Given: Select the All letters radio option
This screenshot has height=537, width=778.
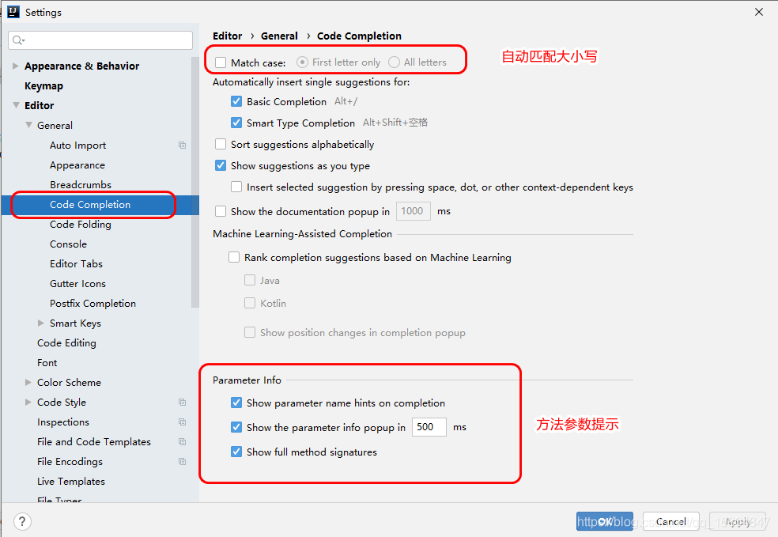Looking at the screenshot, I should click(394, 62).
